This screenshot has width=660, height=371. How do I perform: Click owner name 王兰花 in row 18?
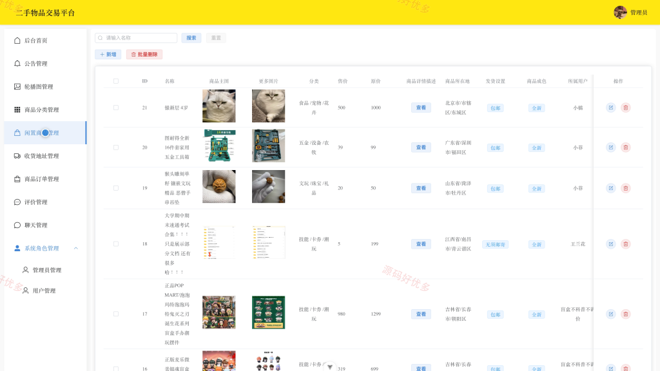tap(578, 244)
